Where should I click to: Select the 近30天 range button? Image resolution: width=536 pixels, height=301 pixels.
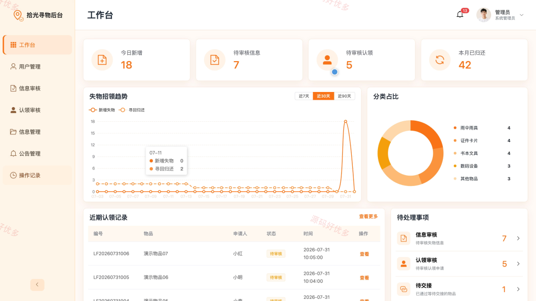323,96
